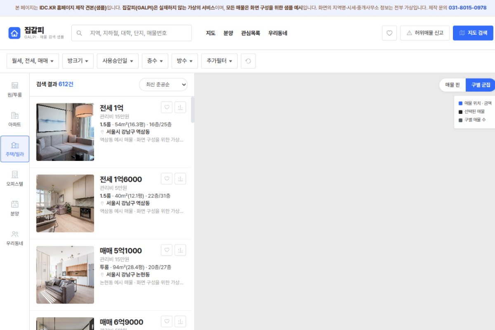Click the 지도 검색 button
The image size is (495, 330).
473,33
